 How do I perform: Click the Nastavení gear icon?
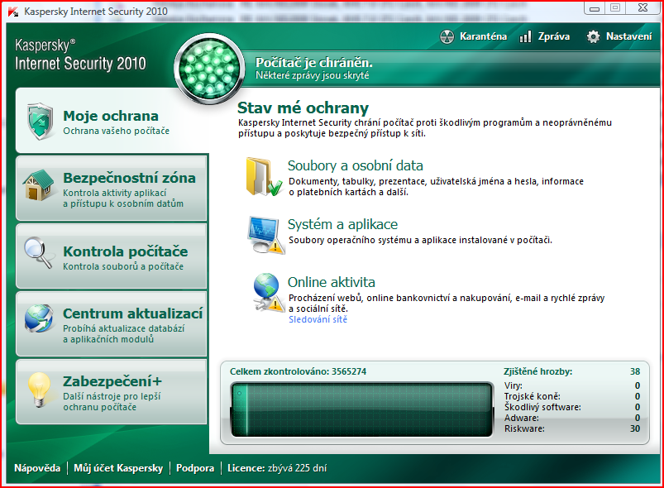point(593,37)
